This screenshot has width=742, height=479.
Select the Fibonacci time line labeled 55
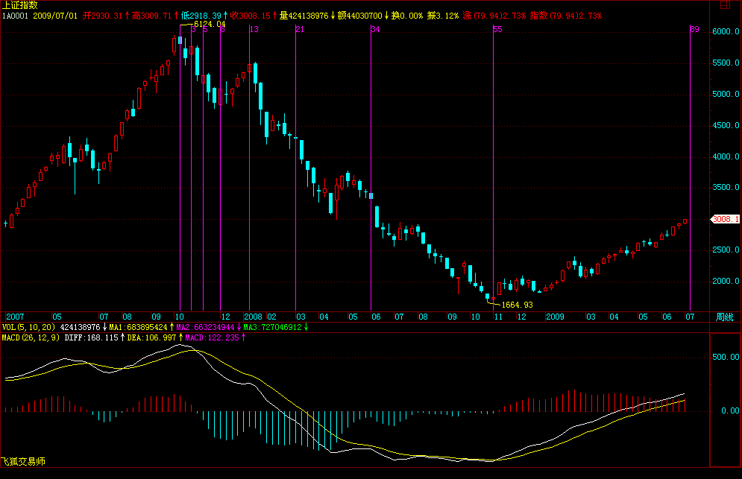[494, 168]
